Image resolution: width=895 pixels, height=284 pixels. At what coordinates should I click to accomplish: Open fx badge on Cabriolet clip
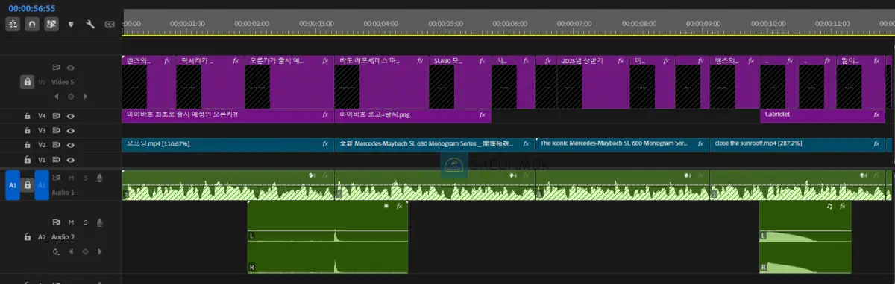876,115
